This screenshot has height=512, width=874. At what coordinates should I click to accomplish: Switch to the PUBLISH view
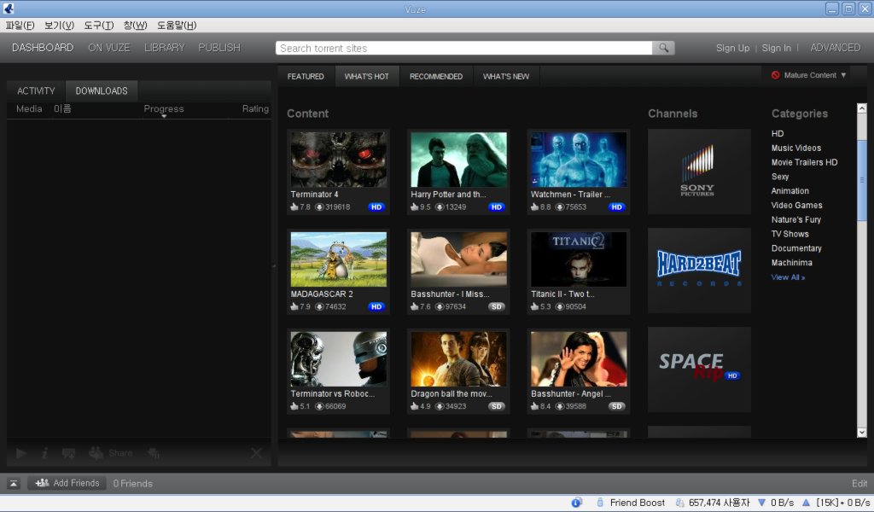(219, 48)
